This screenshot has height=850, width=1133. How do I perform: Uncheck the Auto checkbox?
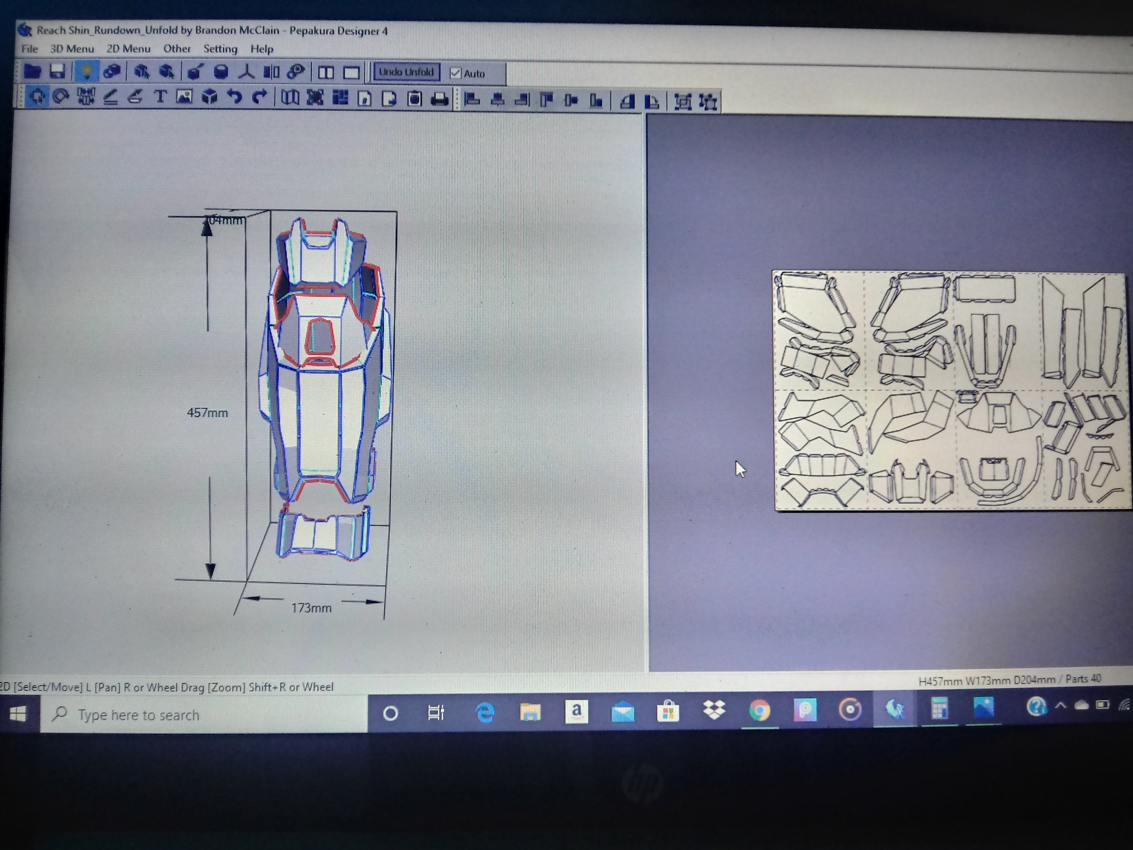[455, 73]
